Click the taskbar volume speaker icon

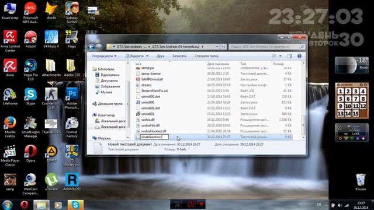coord(340,205)
